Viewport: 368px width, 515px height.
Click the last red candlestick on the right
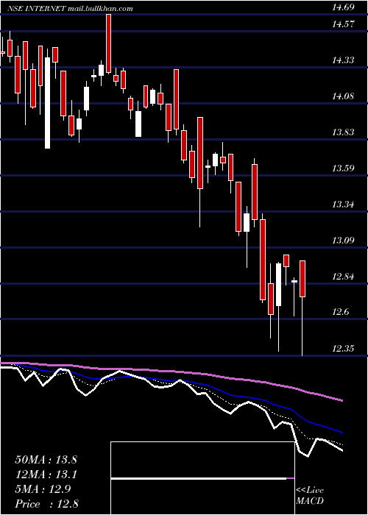[x=302, y=279]
